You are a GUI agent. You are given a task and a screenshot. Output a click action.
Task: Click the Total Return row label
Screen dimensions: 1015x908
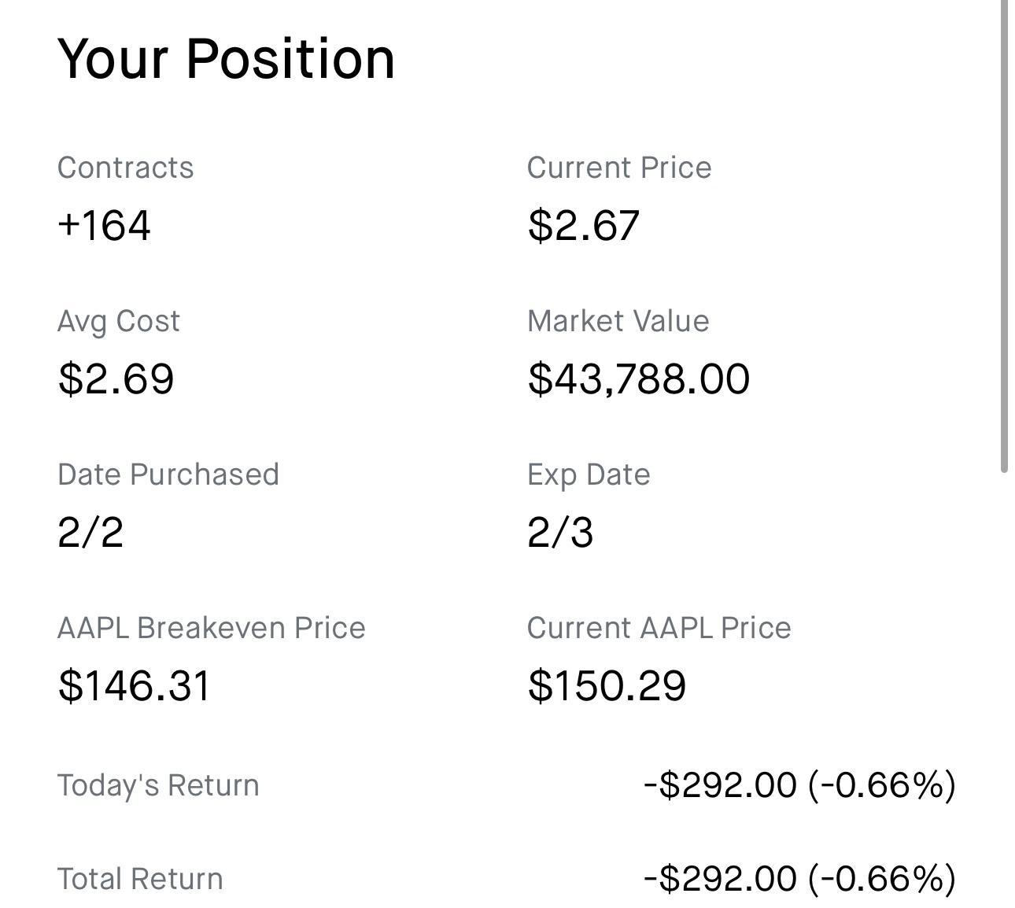pos(140,879)
